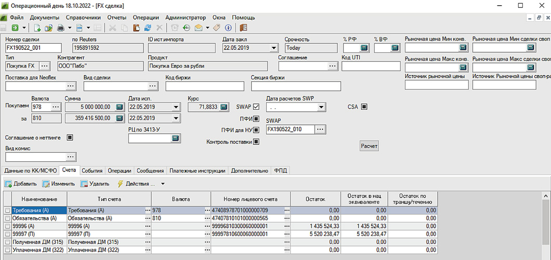The width and height of the screenshot is (551, 260).
Task: Switch to the Платежные инструкции tab
Action: [x=197, y=171]
